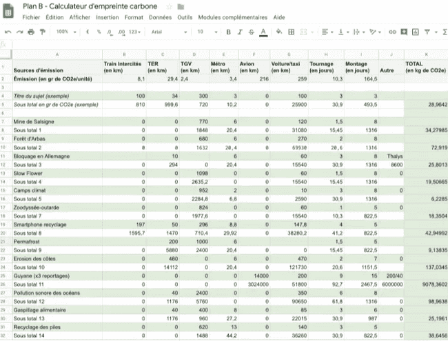Toggle strikethrough formatting

click(x=251, y=32)
